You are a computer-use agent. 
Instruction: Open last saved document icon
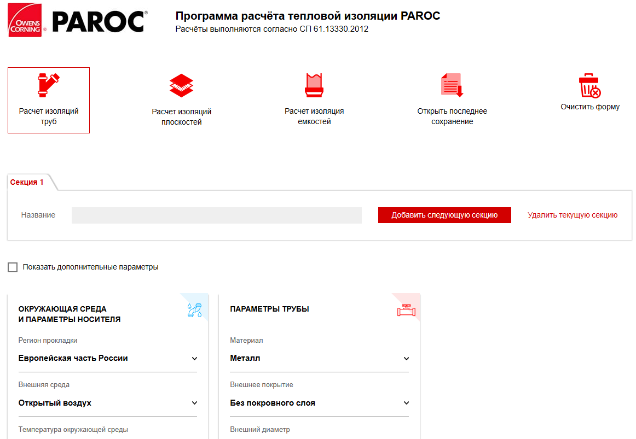click(452, 86)
